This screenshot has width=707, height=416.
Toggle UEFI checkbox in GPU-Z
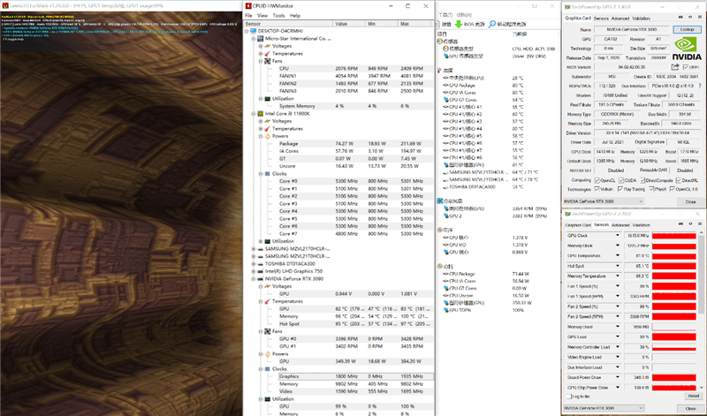point(686,67)
